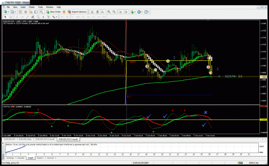Open the tester Results tab
269x166 pixels.
coord(21,158)
